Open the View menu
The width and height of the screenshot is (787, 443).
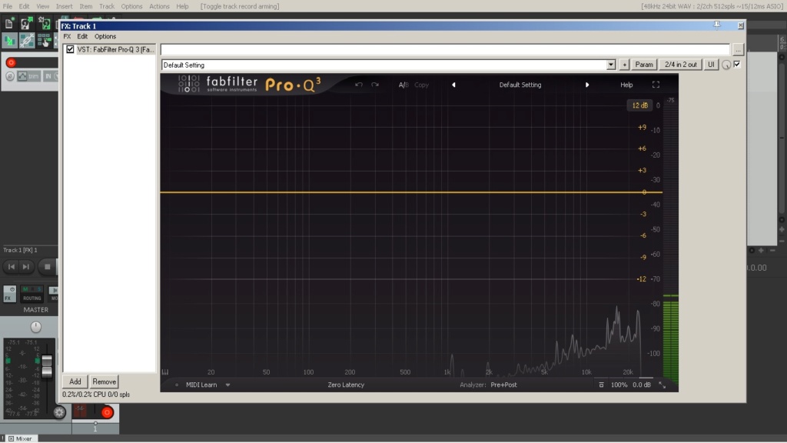[43, 6]
